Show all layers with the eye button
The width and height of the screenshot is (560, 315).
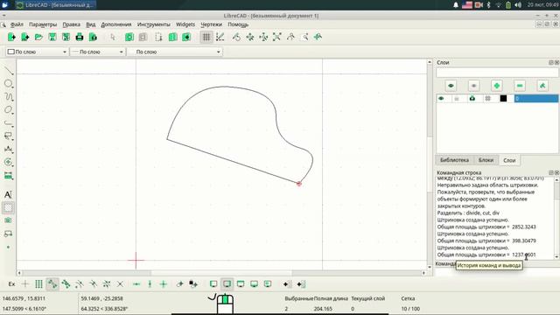pos(451,86)
